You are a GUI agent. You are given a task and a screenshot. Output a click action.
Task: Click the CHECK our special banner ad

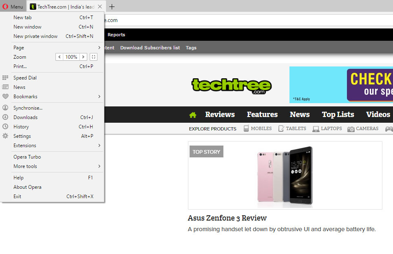pos(341,85)
